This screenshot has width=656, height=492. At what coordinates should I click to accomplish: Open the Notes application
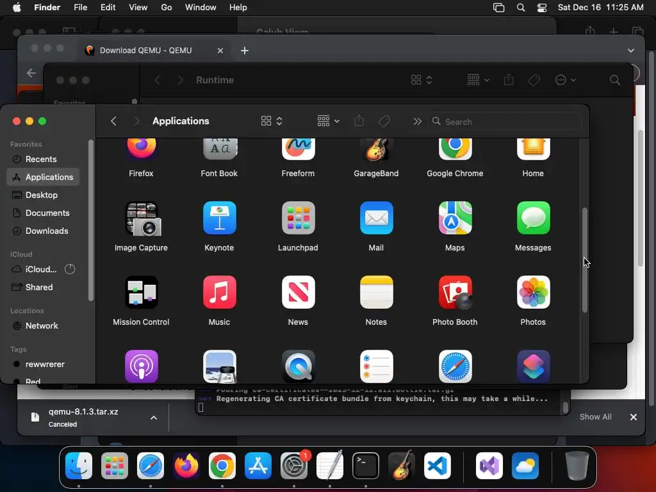pyautogui.click(x=376, y=292)
